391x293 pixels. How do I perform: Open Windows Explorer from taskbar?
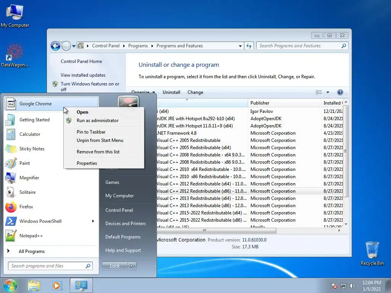pyautogui.click(x=34, y=285)
